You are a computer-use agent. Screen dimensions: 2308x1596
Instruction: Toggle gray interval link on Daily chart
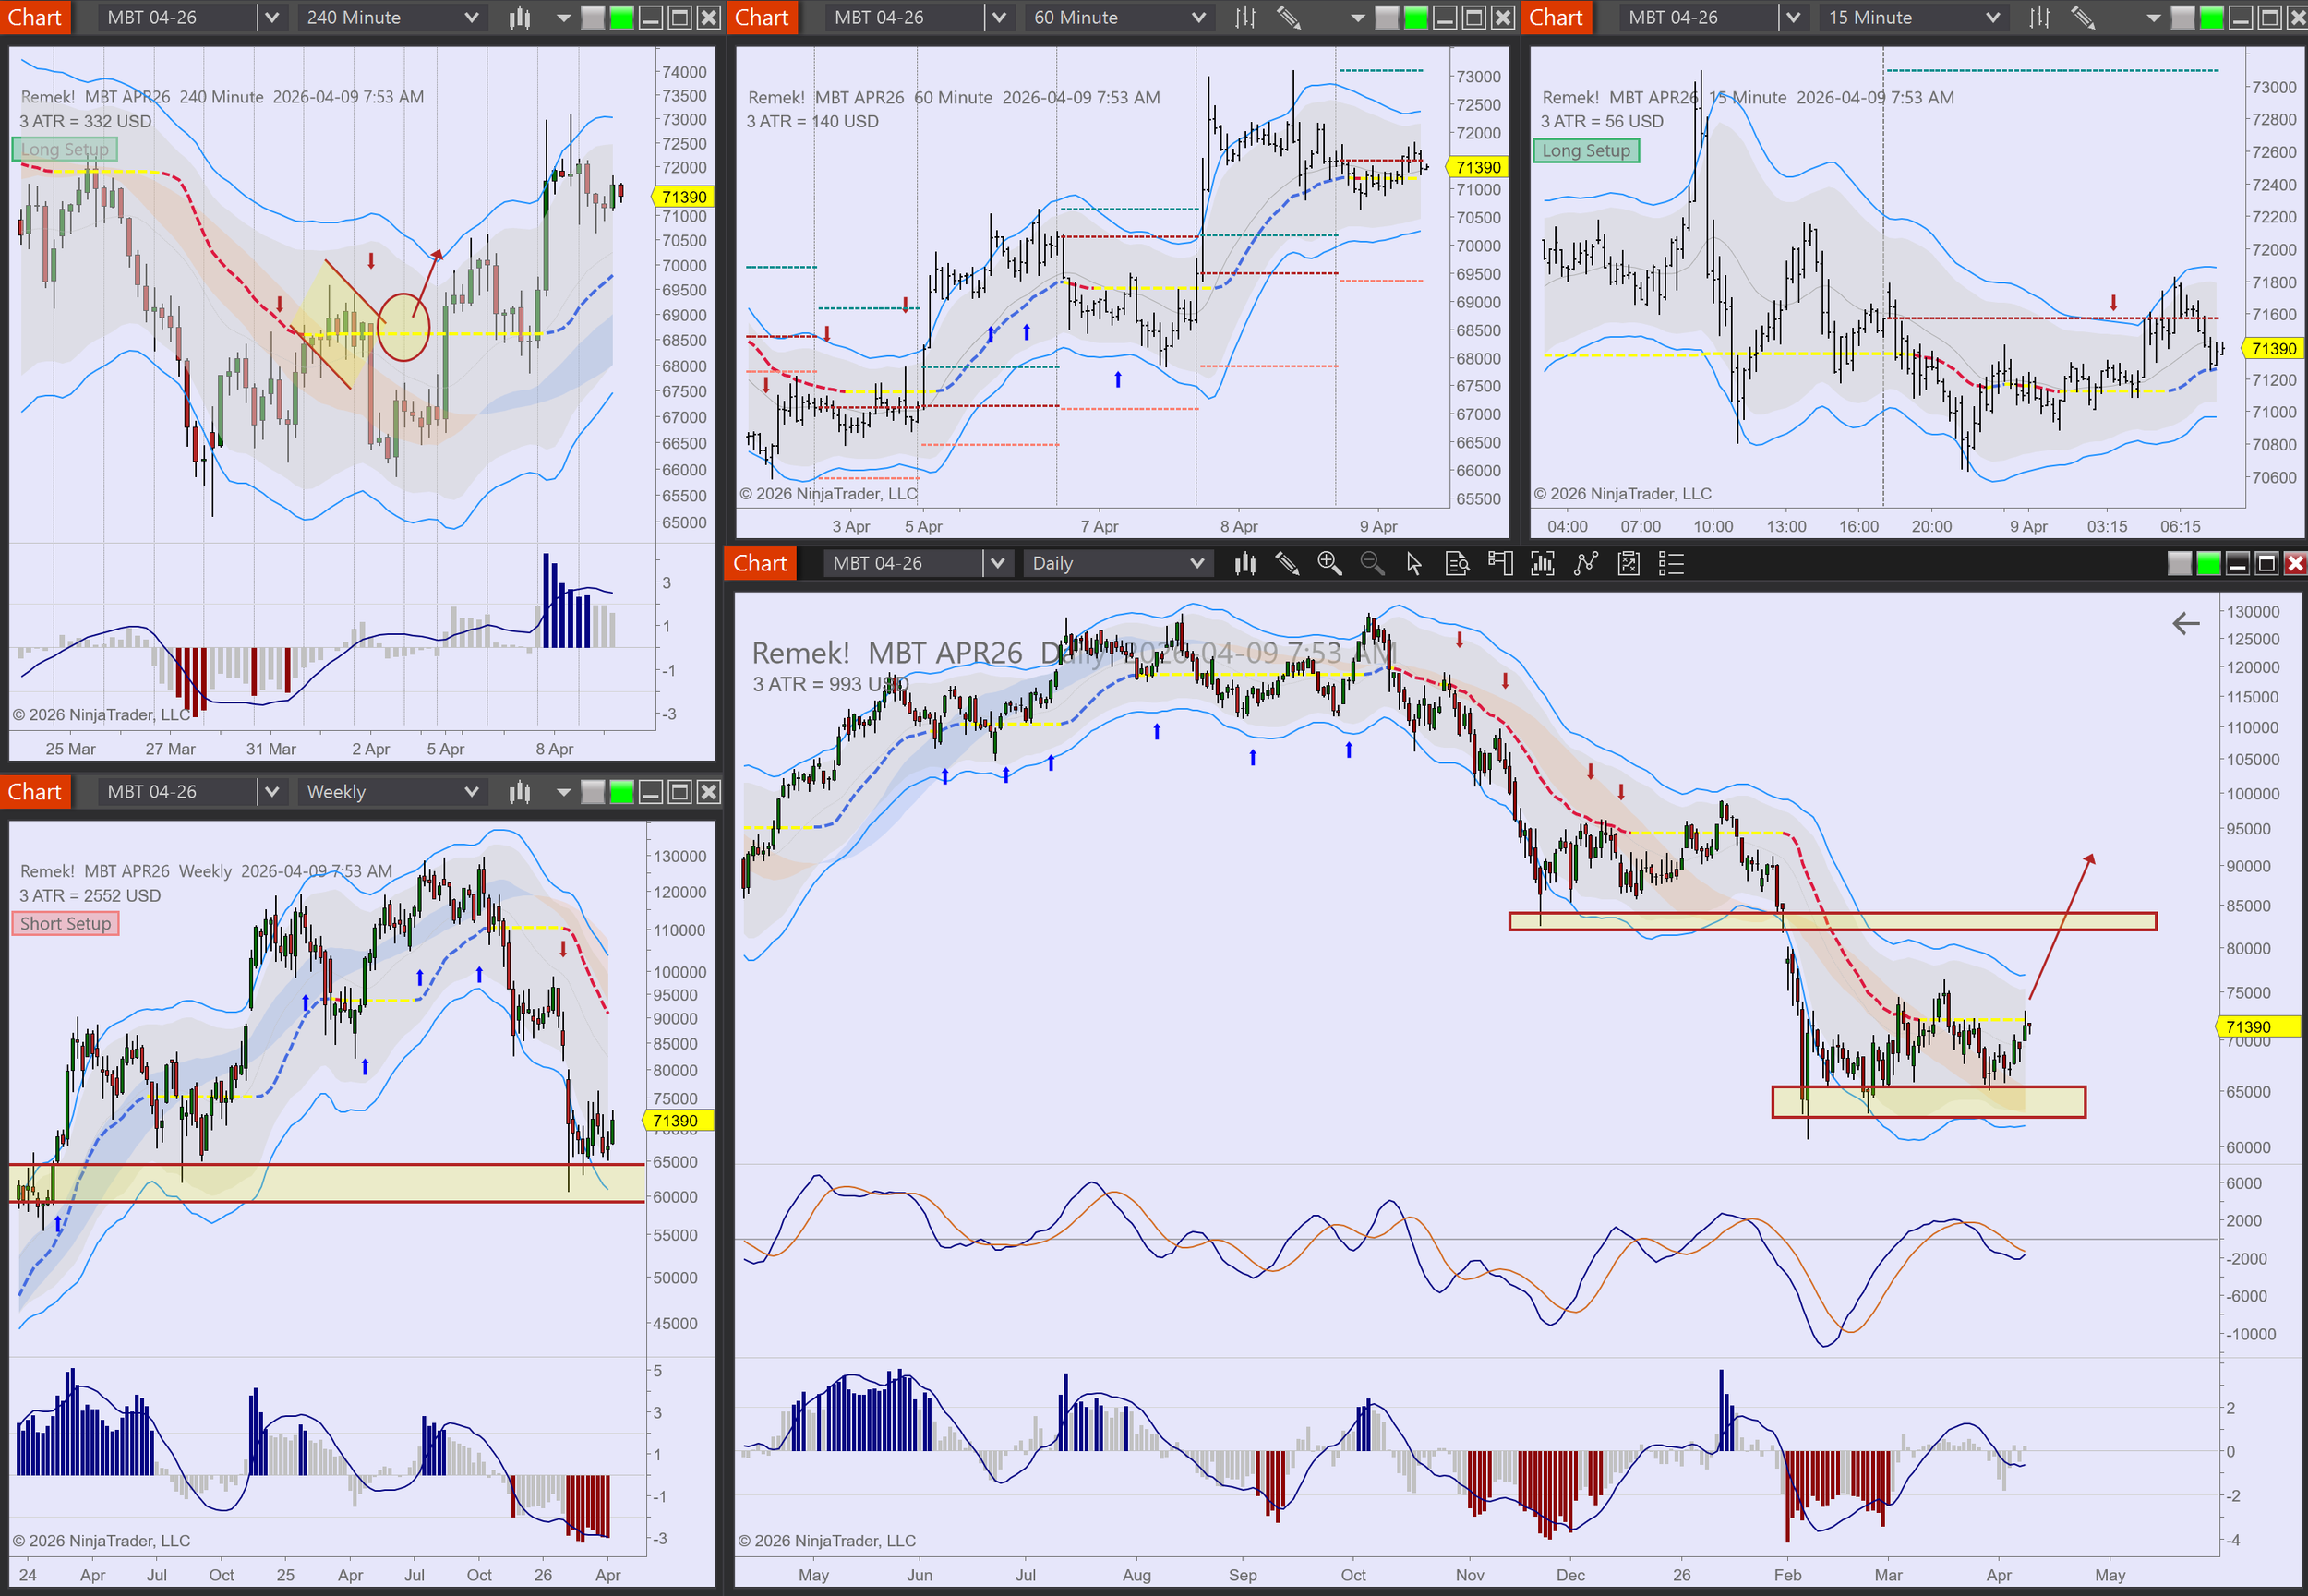(2179, 564)
